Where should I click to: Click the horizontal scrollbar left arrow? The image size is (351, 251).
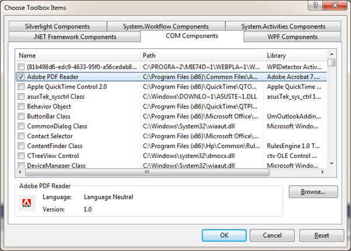point(20,172)
